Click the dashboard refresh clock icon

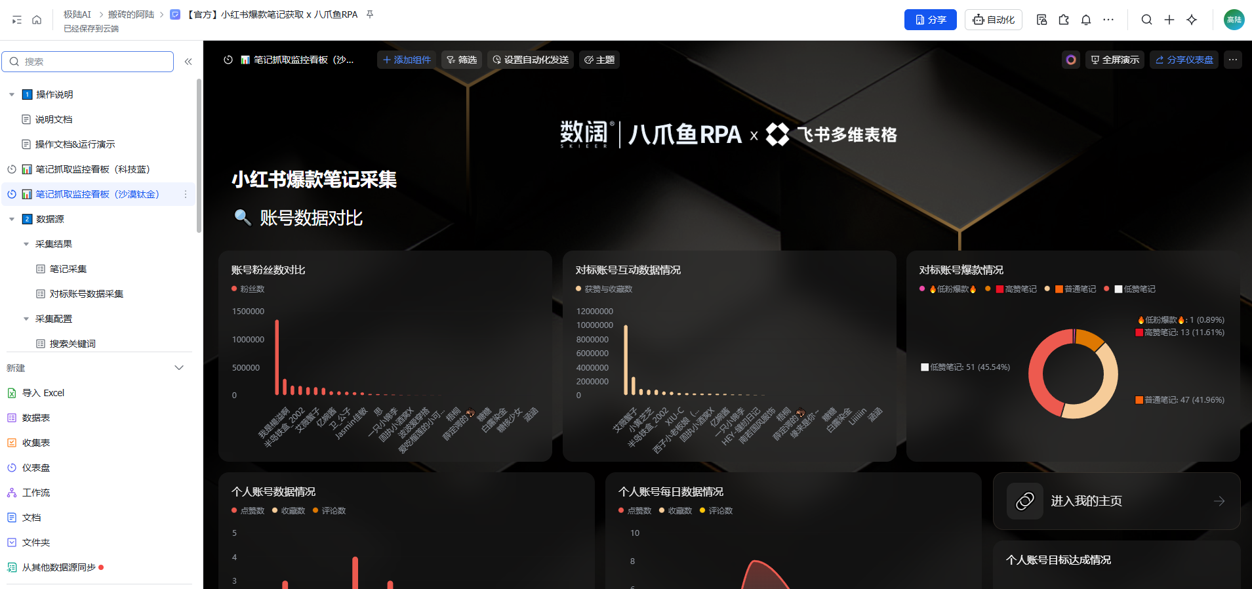[228, 60]
